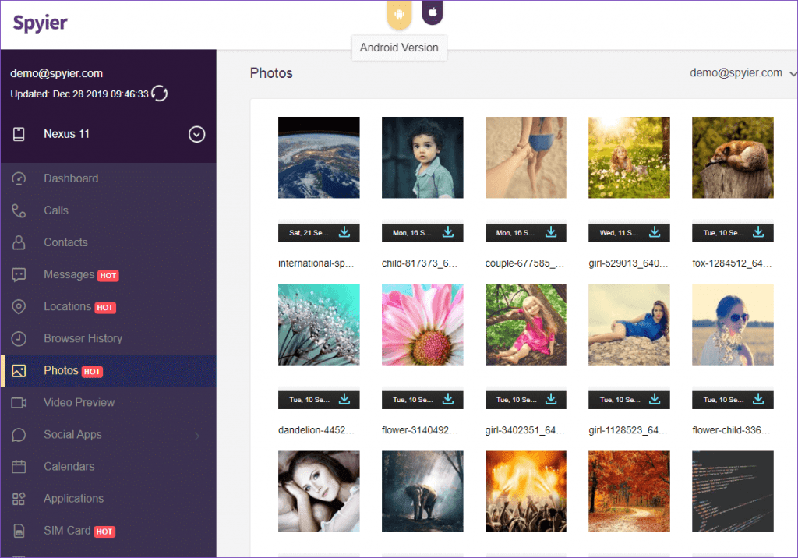Click the Spyier logo link

click(x=41, y=23)
